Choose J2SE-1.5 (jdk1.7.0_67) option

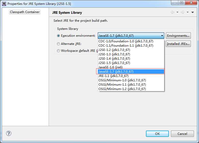[131, 63]
